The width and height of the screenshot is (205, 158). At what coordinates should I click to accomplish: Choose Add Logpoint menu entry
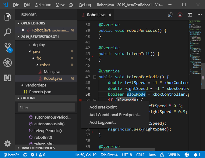tap(103, 123)
